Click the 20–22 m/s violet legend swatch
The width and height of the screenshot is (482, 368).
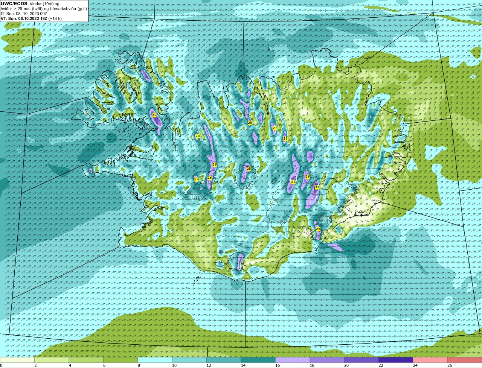tap(361, 360)
